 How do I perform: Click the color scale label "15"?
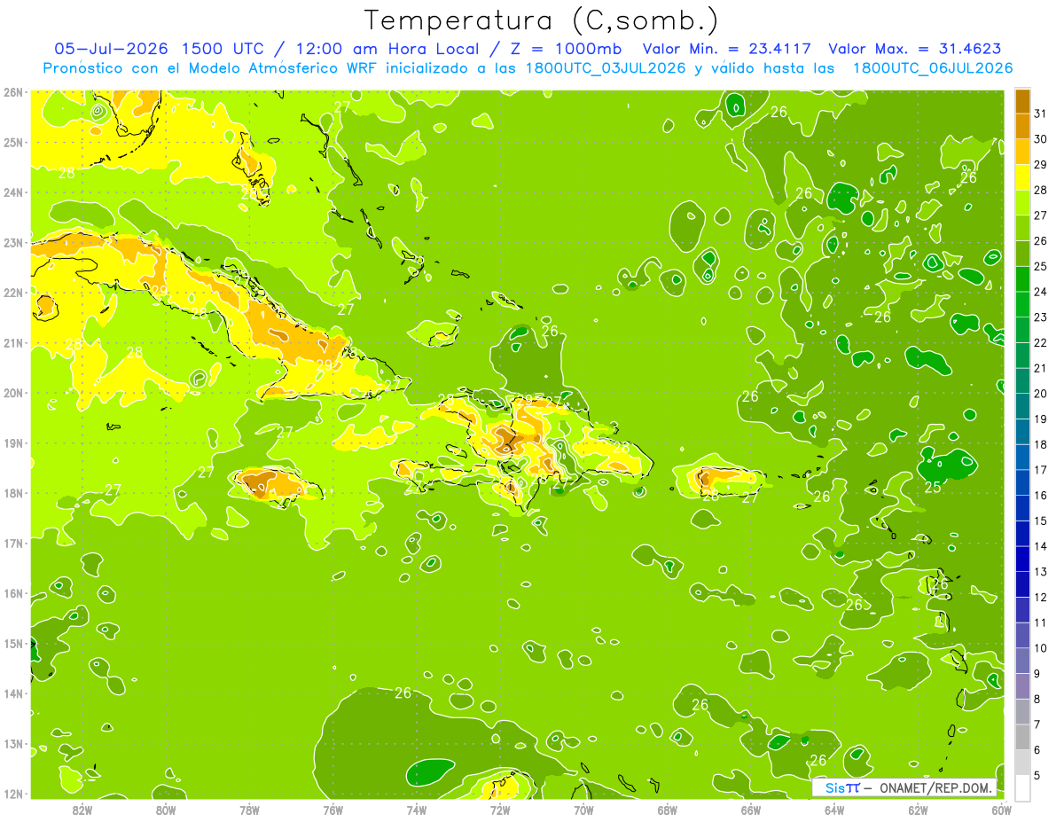point(1040,521)
